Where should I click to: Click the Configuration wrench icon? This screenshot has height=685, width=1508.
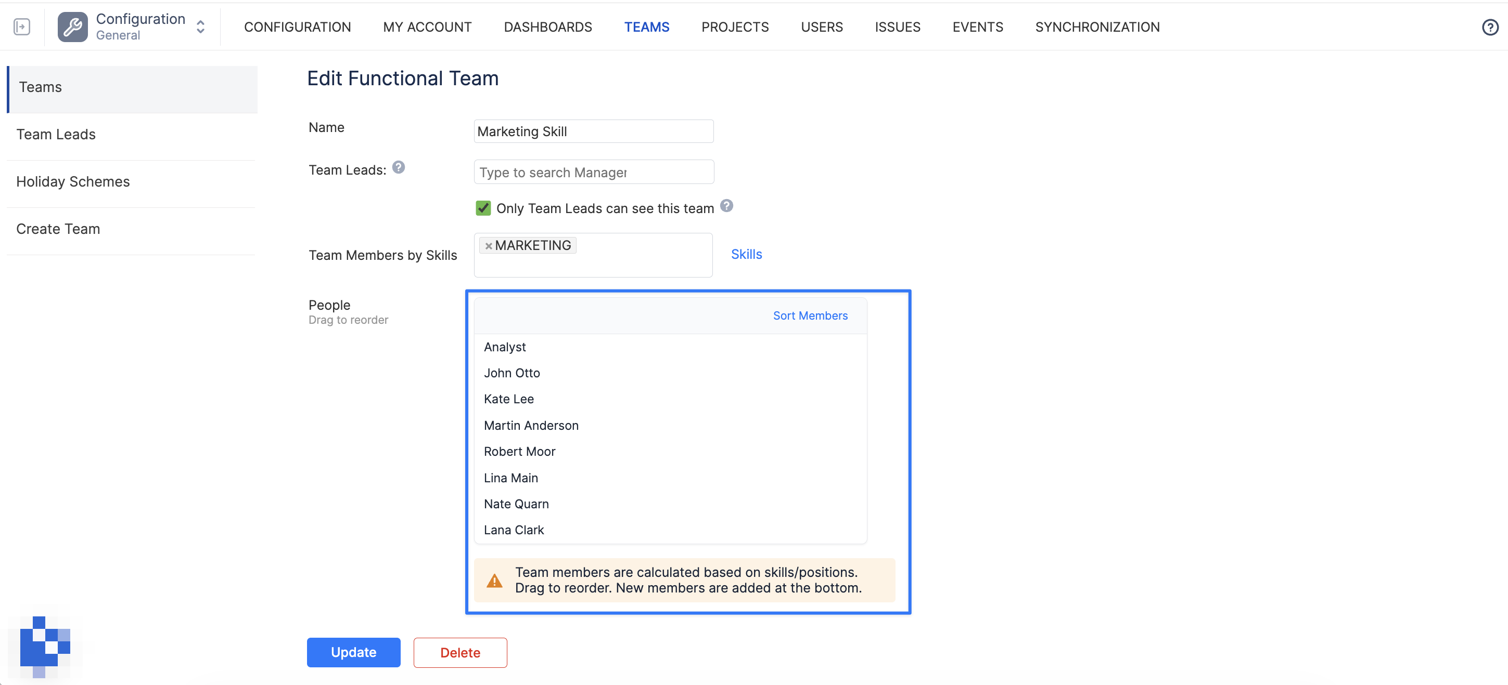click(x=73, y=27)
